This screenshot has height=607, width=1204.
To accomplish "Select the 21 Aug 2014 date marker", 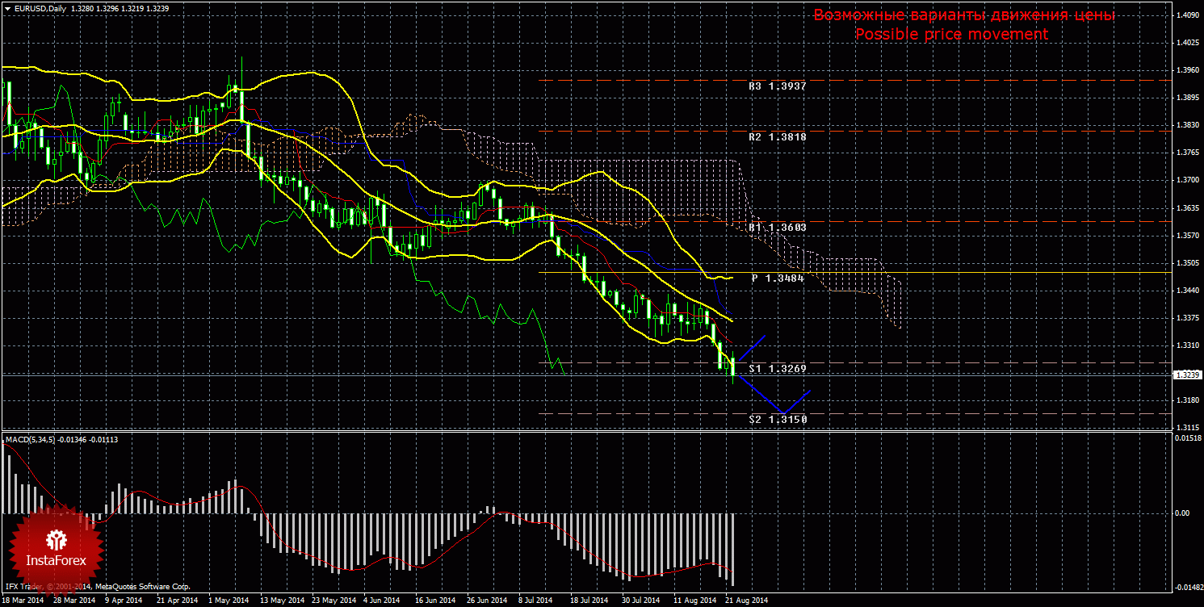I will pyautogui.click(x=746, y=601).
